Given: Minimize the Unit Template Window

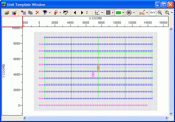Looking at the screenshot, I should click(158, 5).
